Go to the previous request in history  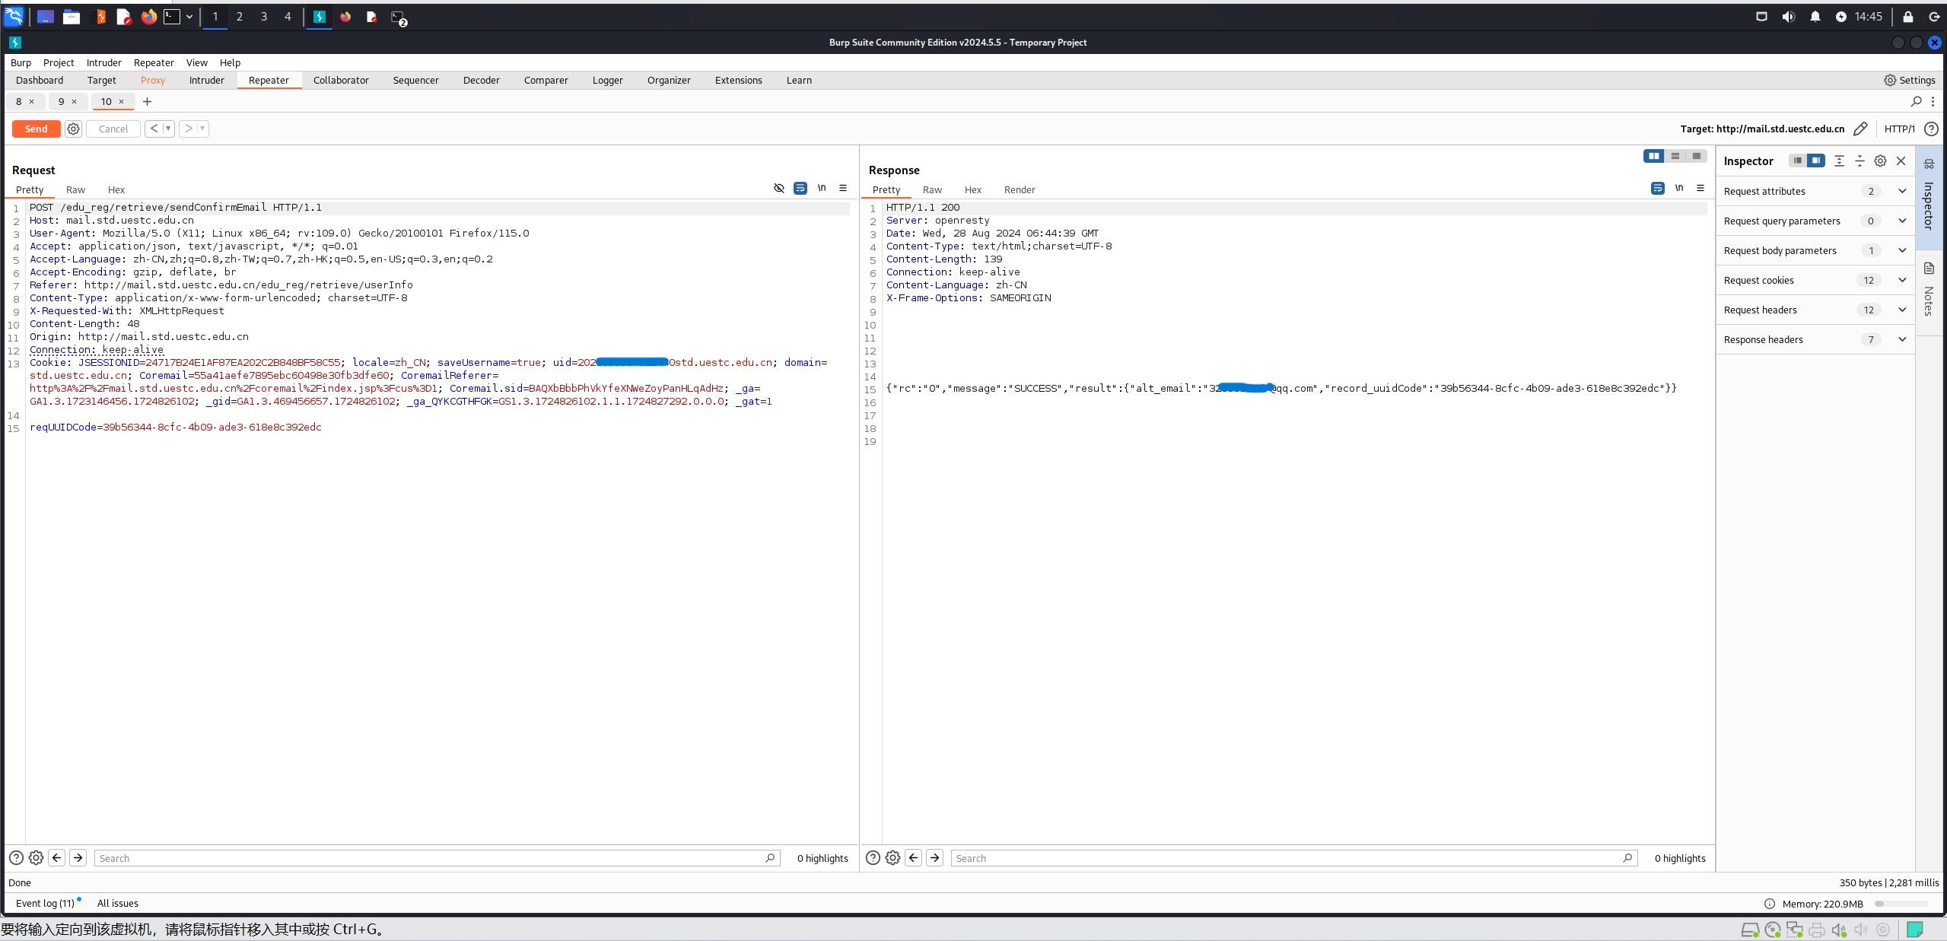(x=154, y=129)
